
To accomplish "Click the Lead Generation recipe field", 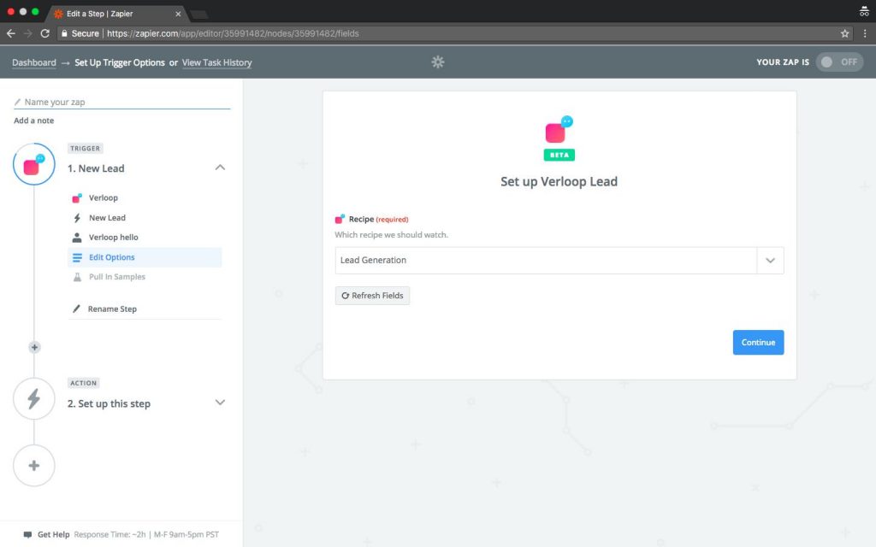I will [546, 261].
